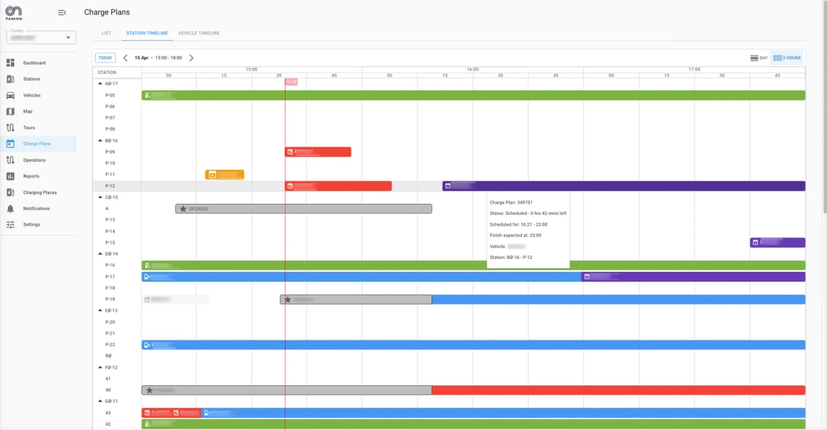Click the current time marker 15:35
Screen dimensions: 827x430
291,82
